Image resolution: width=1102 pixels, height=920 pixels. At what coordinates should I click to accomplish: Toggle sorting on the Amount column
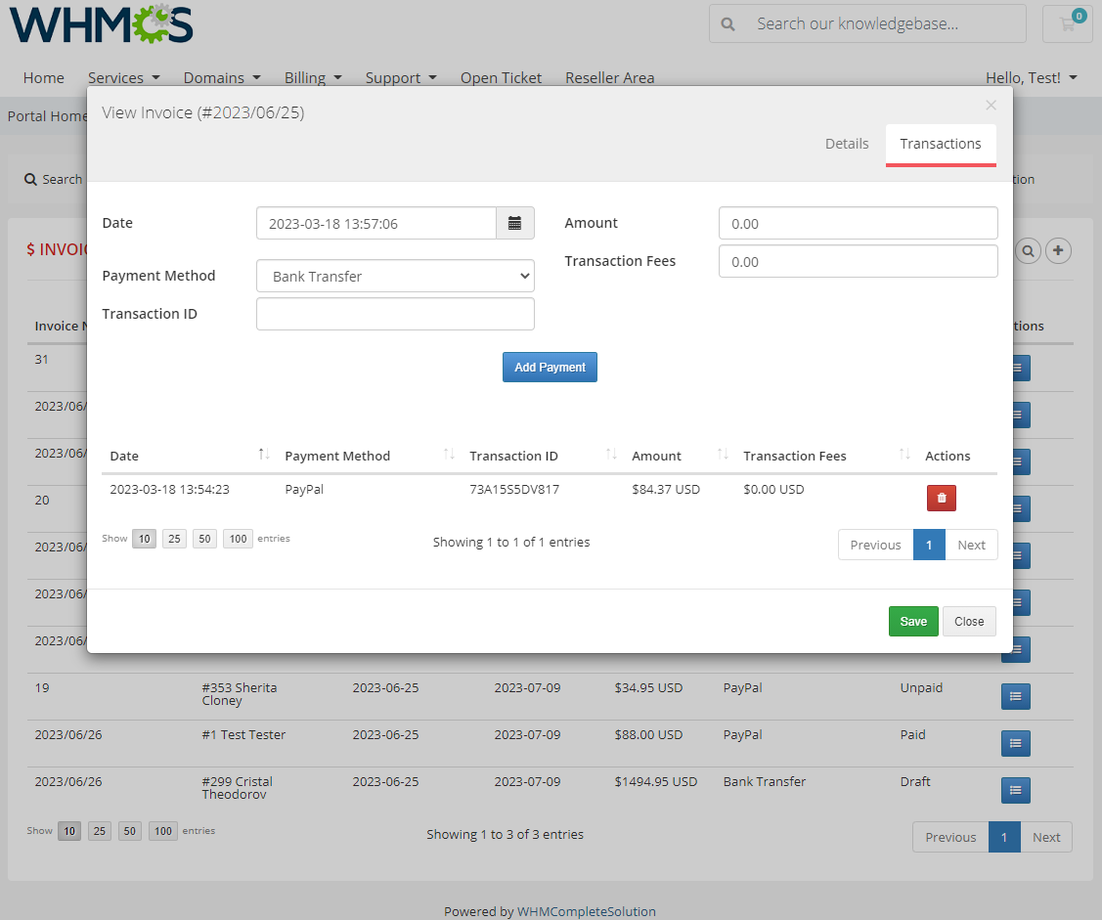tap(656, 456)
